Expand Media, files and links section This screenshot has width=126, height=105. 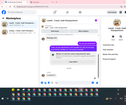(110, 54)
